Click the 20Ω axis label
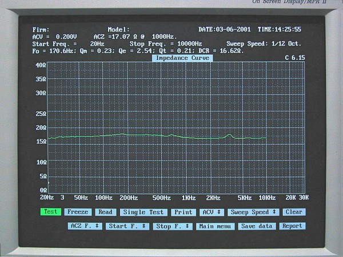 (x=41, y=127)
